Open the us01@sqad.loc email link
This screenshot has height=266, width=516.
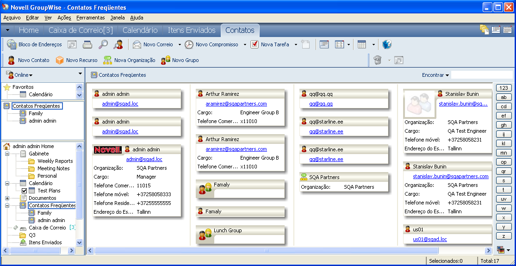[430, 239]
